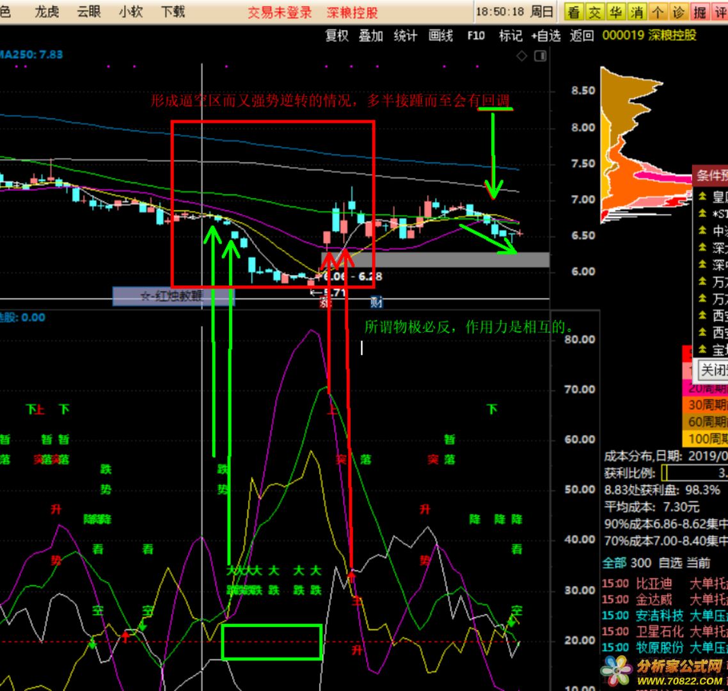The height and width of the screenshot is (691, 728).
Task: Open the 云眼 menu
Action: click(x=89, y=12)
